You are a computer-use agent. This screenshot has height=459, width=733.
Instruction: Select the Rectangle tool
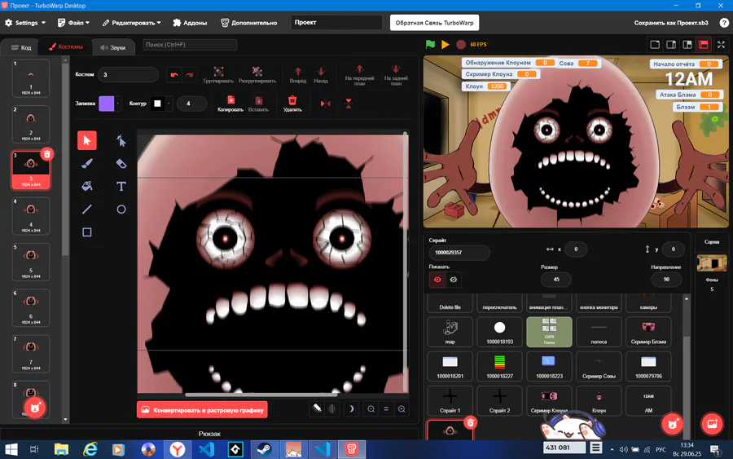click(87, 232)
